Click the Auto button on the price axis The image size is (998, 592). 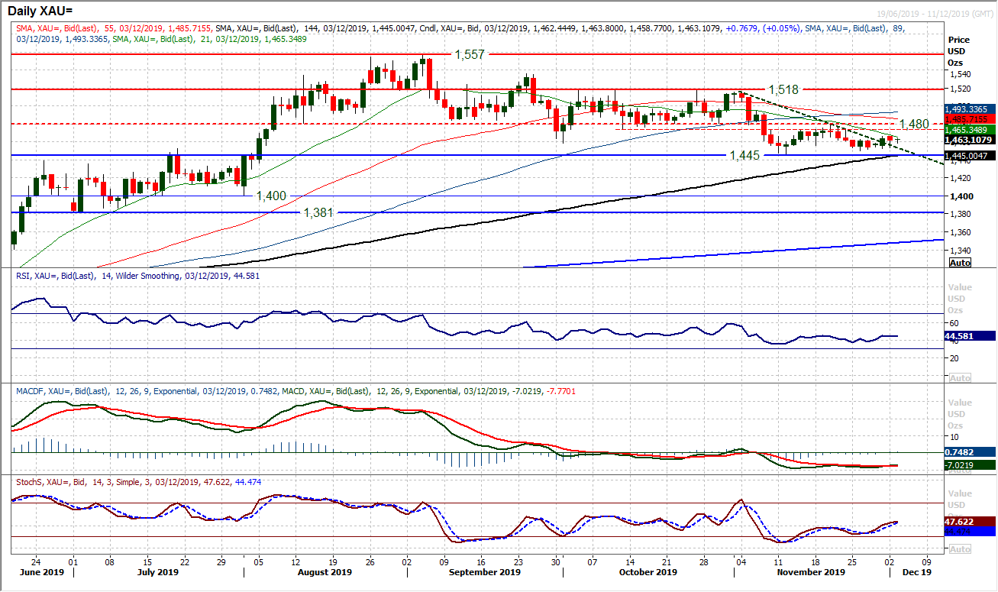(959, 262)
